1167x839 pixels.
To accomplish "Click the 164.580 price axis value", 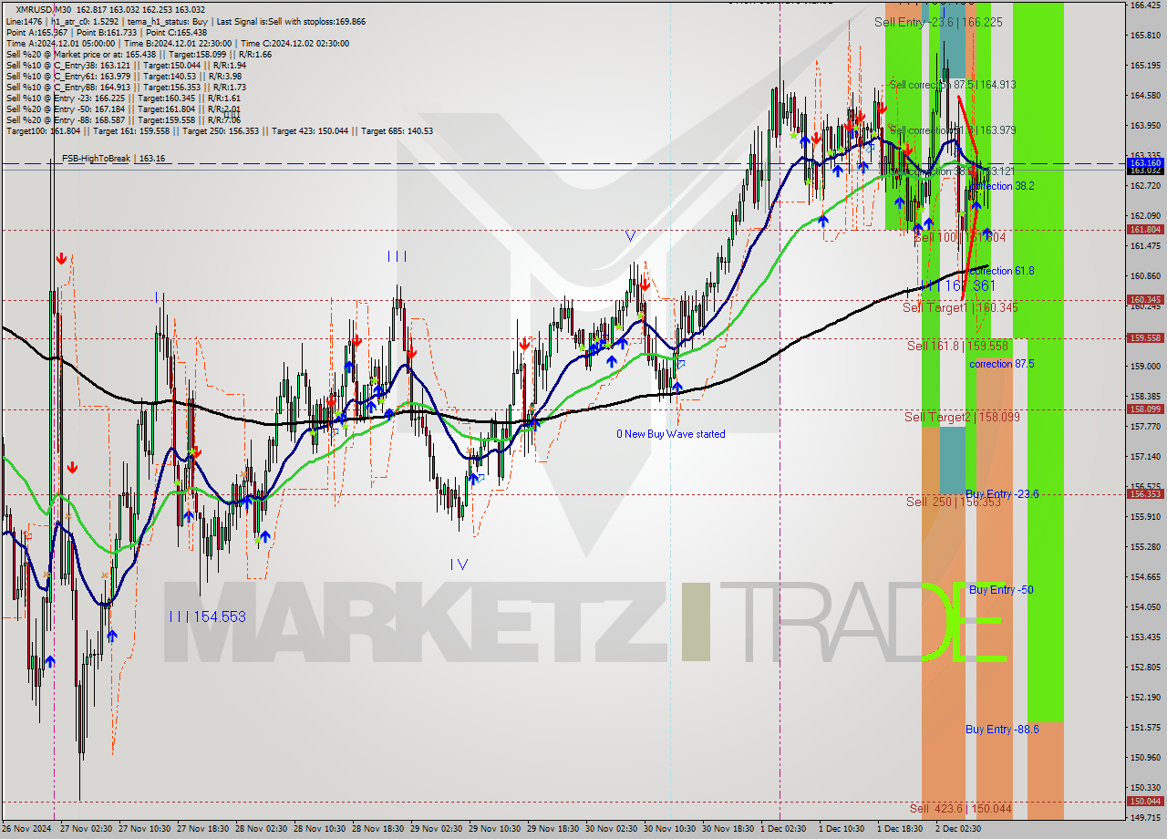I will tap(1145, 96).
